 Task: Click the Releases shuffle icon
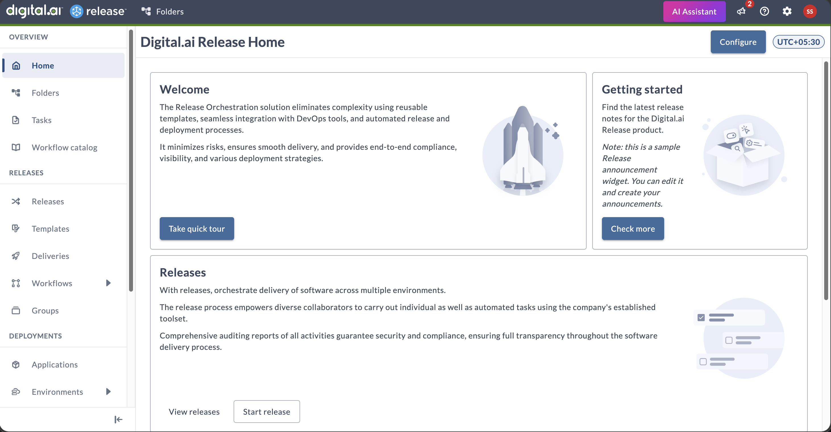pos(16,201)
